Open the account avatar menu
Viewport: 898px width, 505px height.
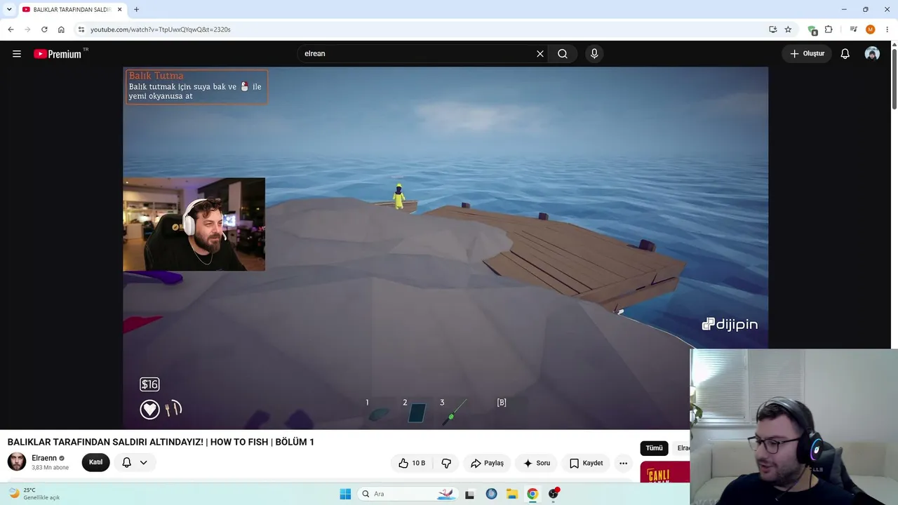[872, 53]
